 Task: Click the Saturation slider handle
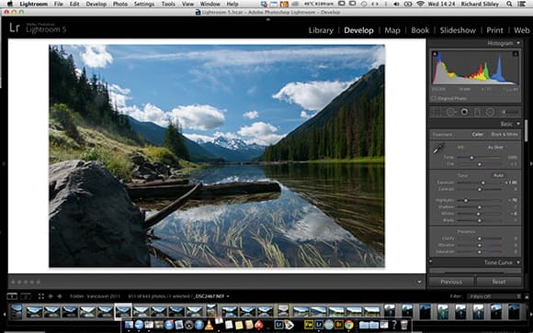[480, 252]
